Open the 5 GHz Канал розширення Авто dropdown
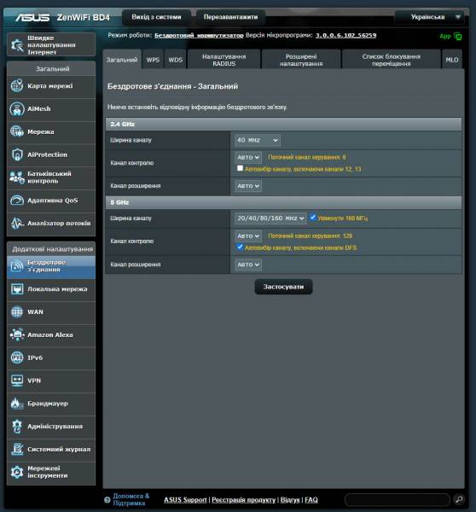Image resolution: width=476 pixels, height=512 pixels. coord(248,265)
